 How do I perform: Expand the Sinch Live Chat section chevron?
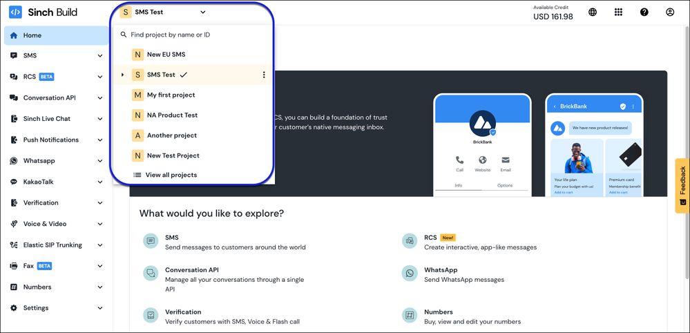(x=100, y=119)
